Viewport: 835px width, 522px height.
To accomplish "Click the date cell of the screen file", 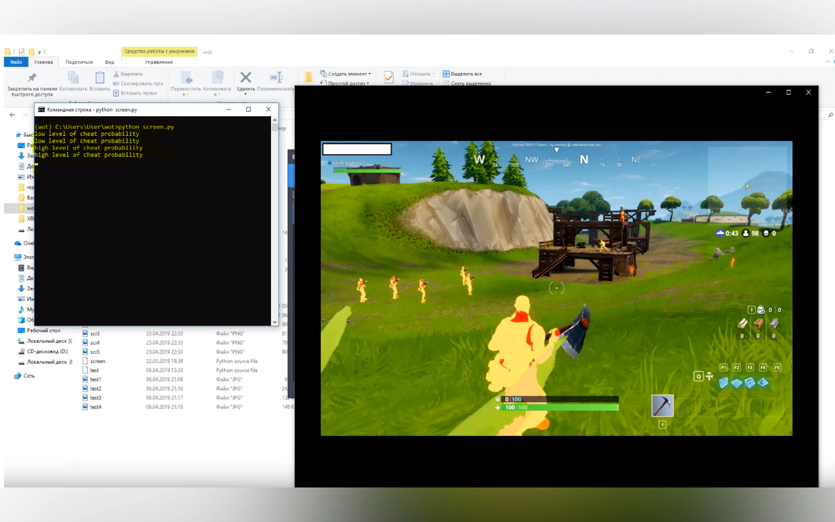I will tap(164, 361).
